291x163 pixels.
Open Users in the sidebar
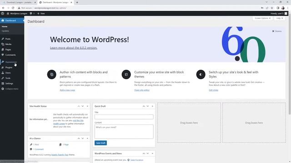click(8, 73)
